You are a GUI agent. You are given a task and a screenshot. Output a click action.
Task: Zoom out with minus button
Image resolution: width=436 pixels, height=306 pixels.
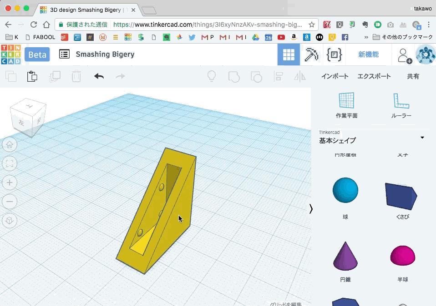(10, 202)
